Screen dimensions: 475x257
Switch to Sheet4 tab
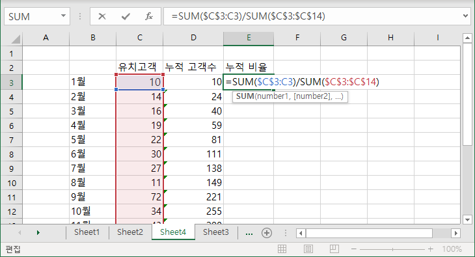tap(173, 232)
